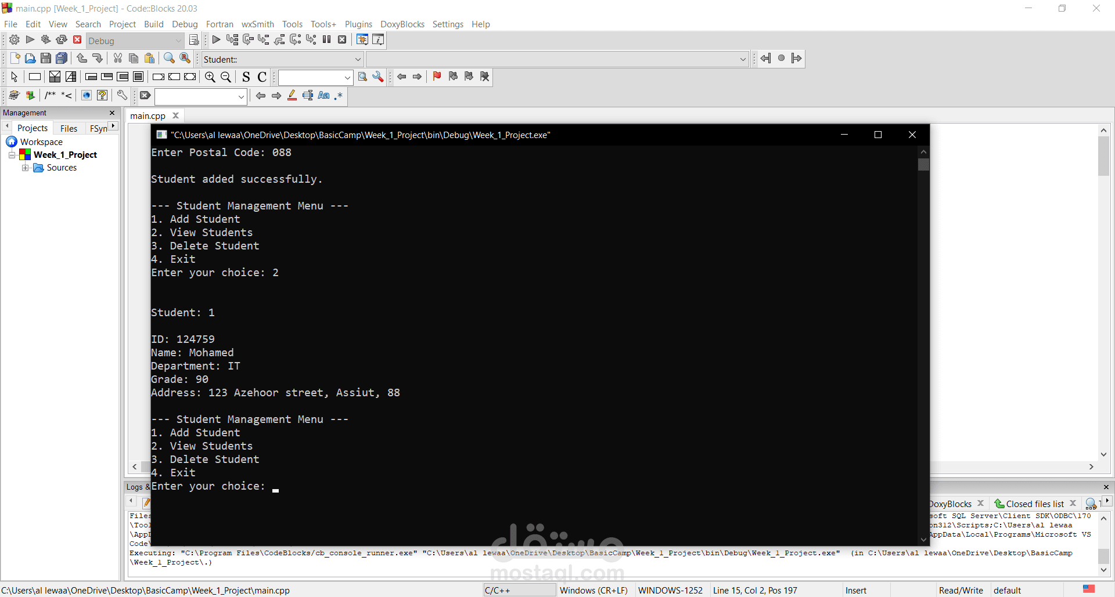Open Find with the magnifier icon
This screenshot has height=597, width=1115.
[x=169, y=59]
